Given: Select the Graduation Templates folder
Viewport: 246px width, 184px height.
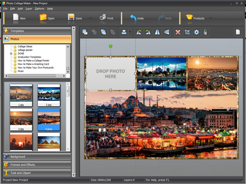Looking at the screenshot, I should pyautogui.click(x=29, y=57).
